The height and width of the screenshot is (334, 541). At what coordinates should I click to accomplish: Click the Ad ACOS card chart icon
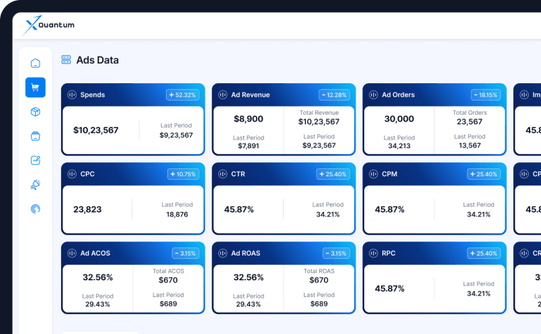72,253
